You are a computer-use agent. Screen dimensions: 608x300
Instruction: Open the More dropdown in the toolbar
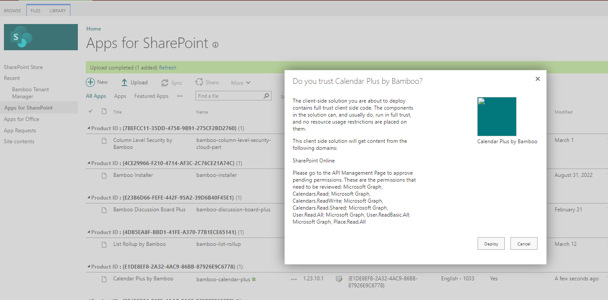[x=241, y=83]
